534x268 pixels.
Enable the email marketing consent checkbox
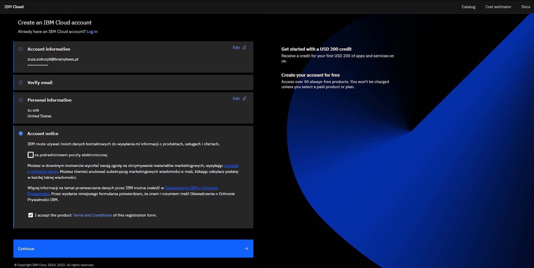click(31, 155)
